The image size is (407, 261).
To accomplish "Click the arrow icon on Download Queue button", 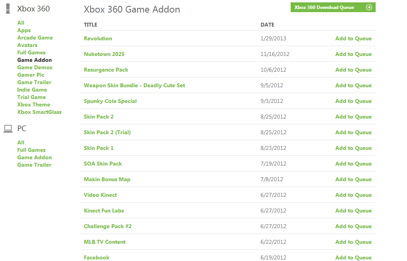I will (369, 7).
